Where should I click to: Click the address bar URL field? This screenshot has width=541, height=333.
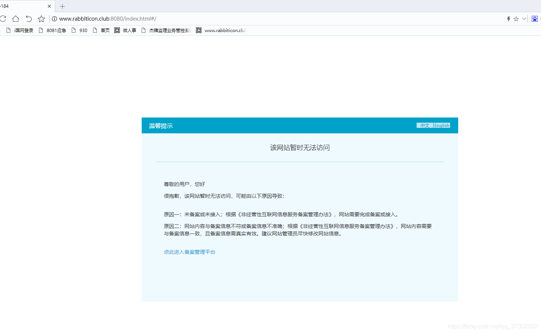coord(108,19)
